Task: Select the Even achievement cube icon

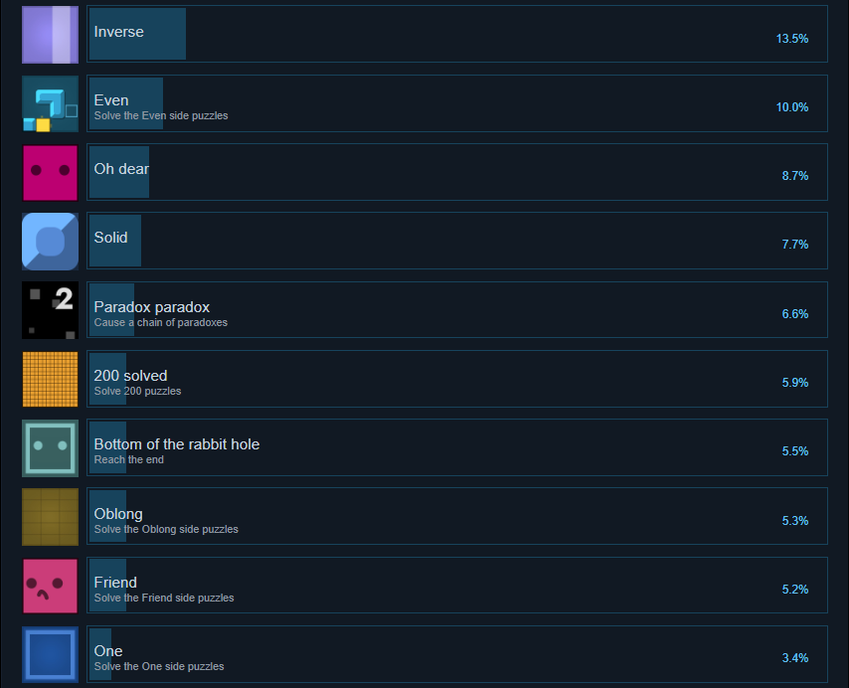Action: (x=50, y=103)
